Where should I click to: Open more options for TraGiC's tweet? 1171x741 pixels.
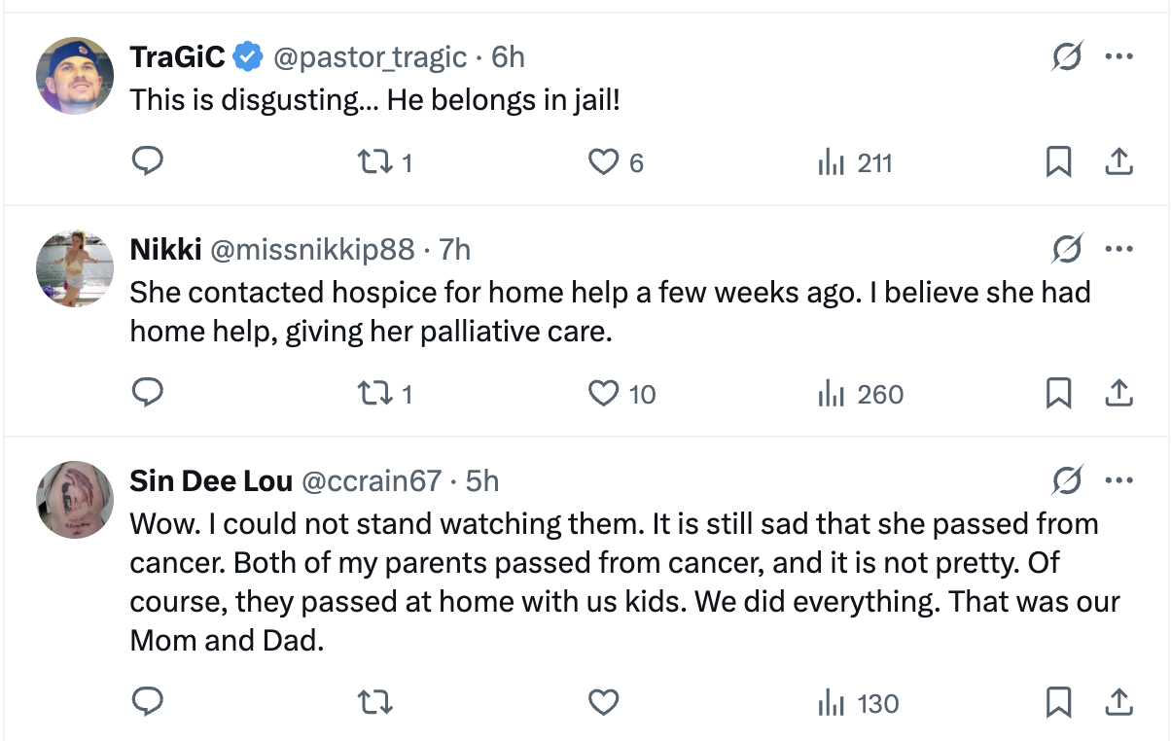click(1119, 57)
